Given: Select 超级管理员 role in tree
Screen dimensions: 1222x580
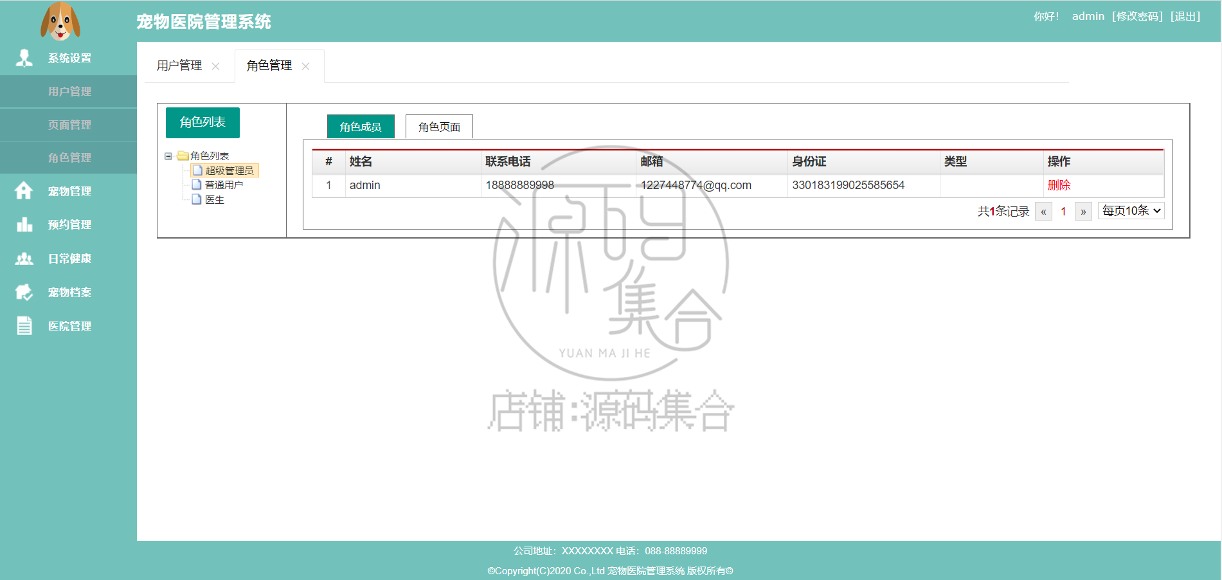Looking at the screenshot, I should 229,170.
